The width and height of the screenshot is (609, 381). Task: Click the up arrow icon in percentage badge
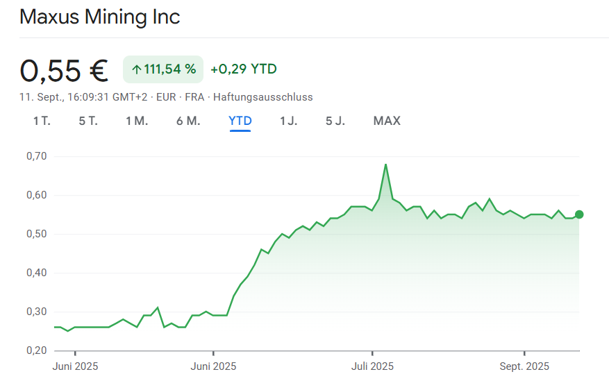(136, 70)
